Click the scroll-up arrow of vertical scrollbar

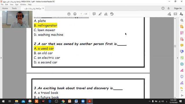(175, 18)
